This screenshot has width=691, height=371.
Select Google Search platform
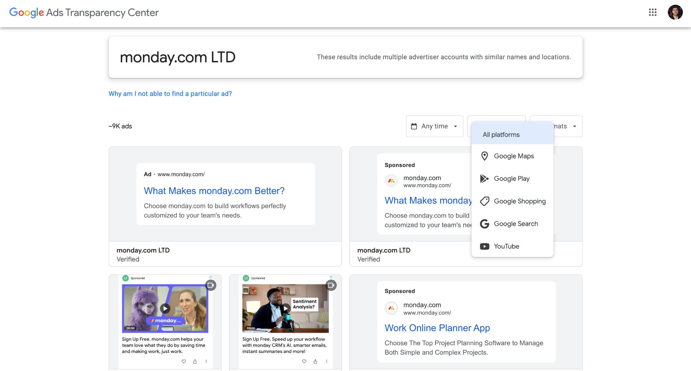tap(516, 223)
